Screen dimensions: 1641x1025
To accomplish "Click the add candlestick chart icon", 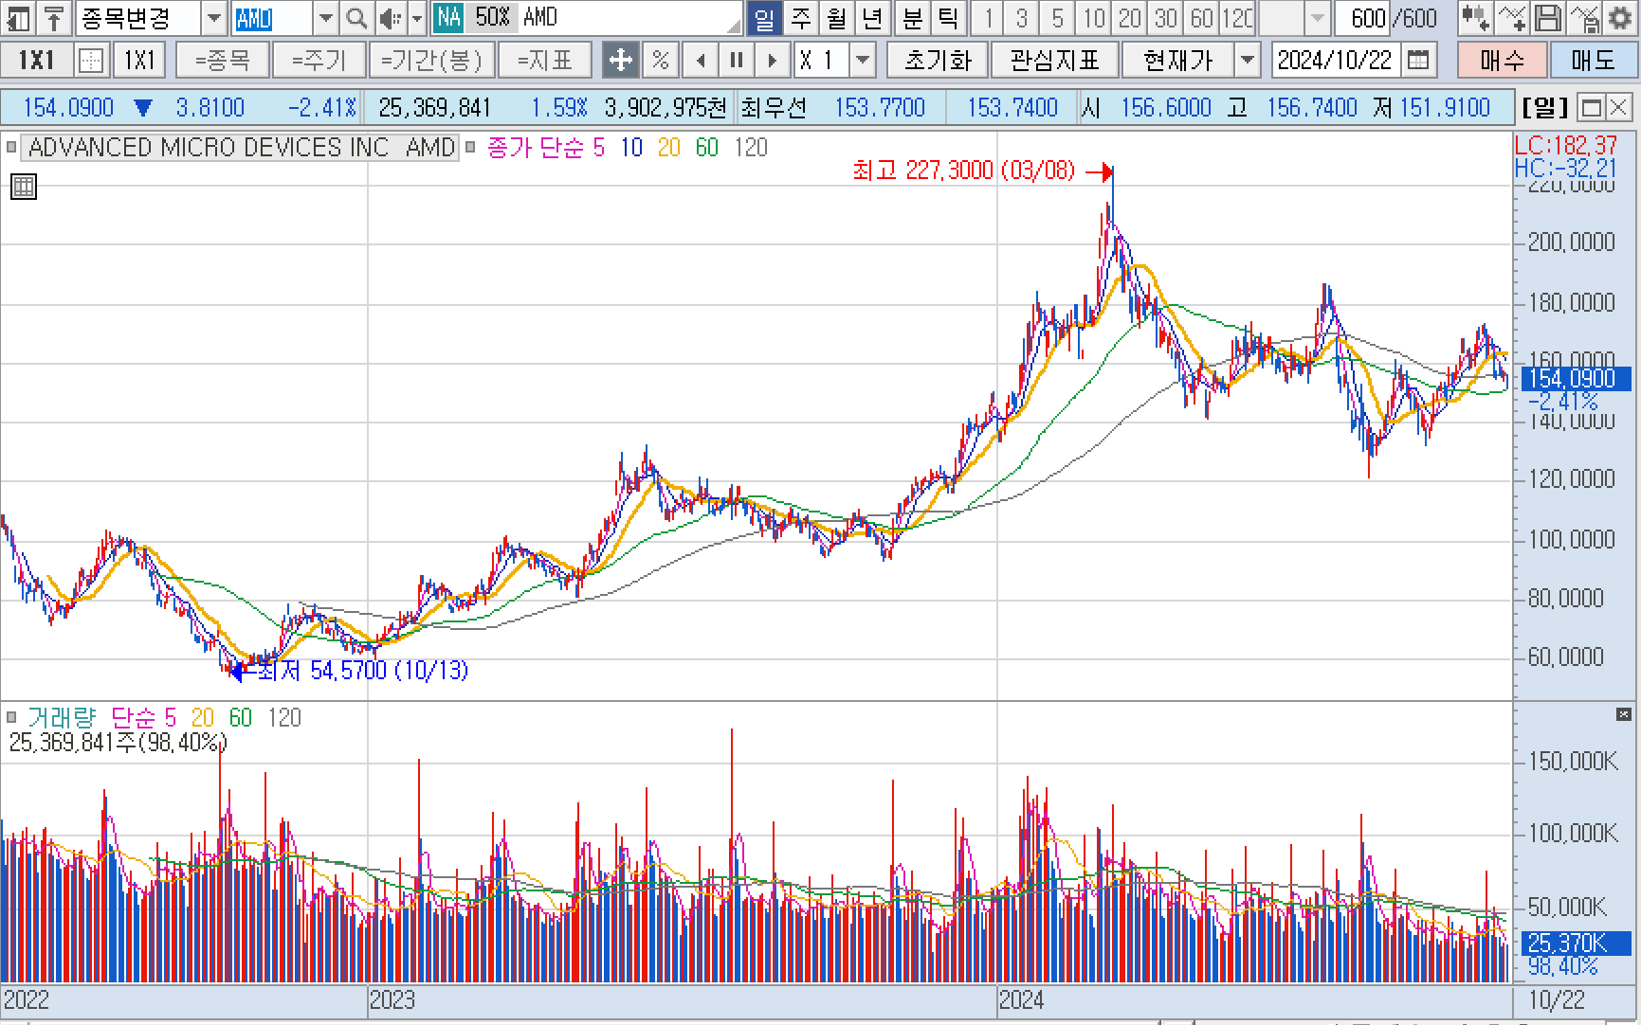I will pyautogui.click(x=1474, y=18).
